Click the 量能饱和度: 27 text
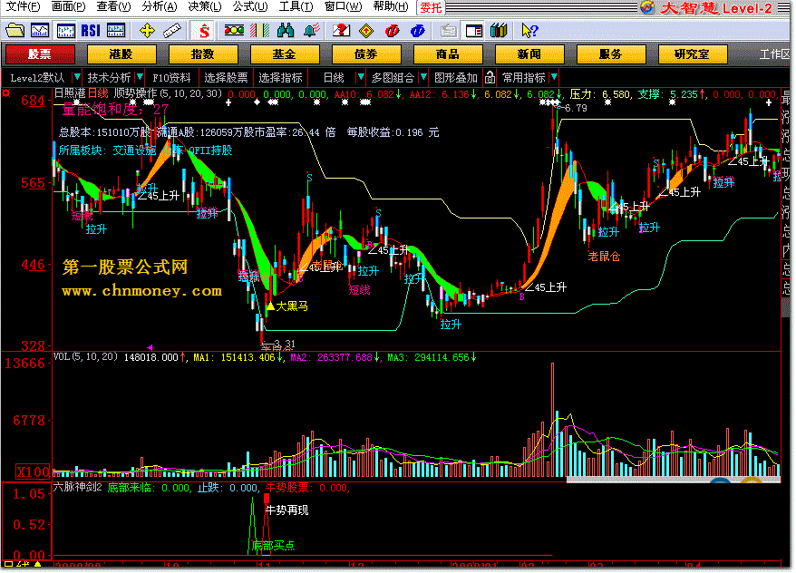The image size is (796, 573). pyautogui.click(x=115, y=109)
